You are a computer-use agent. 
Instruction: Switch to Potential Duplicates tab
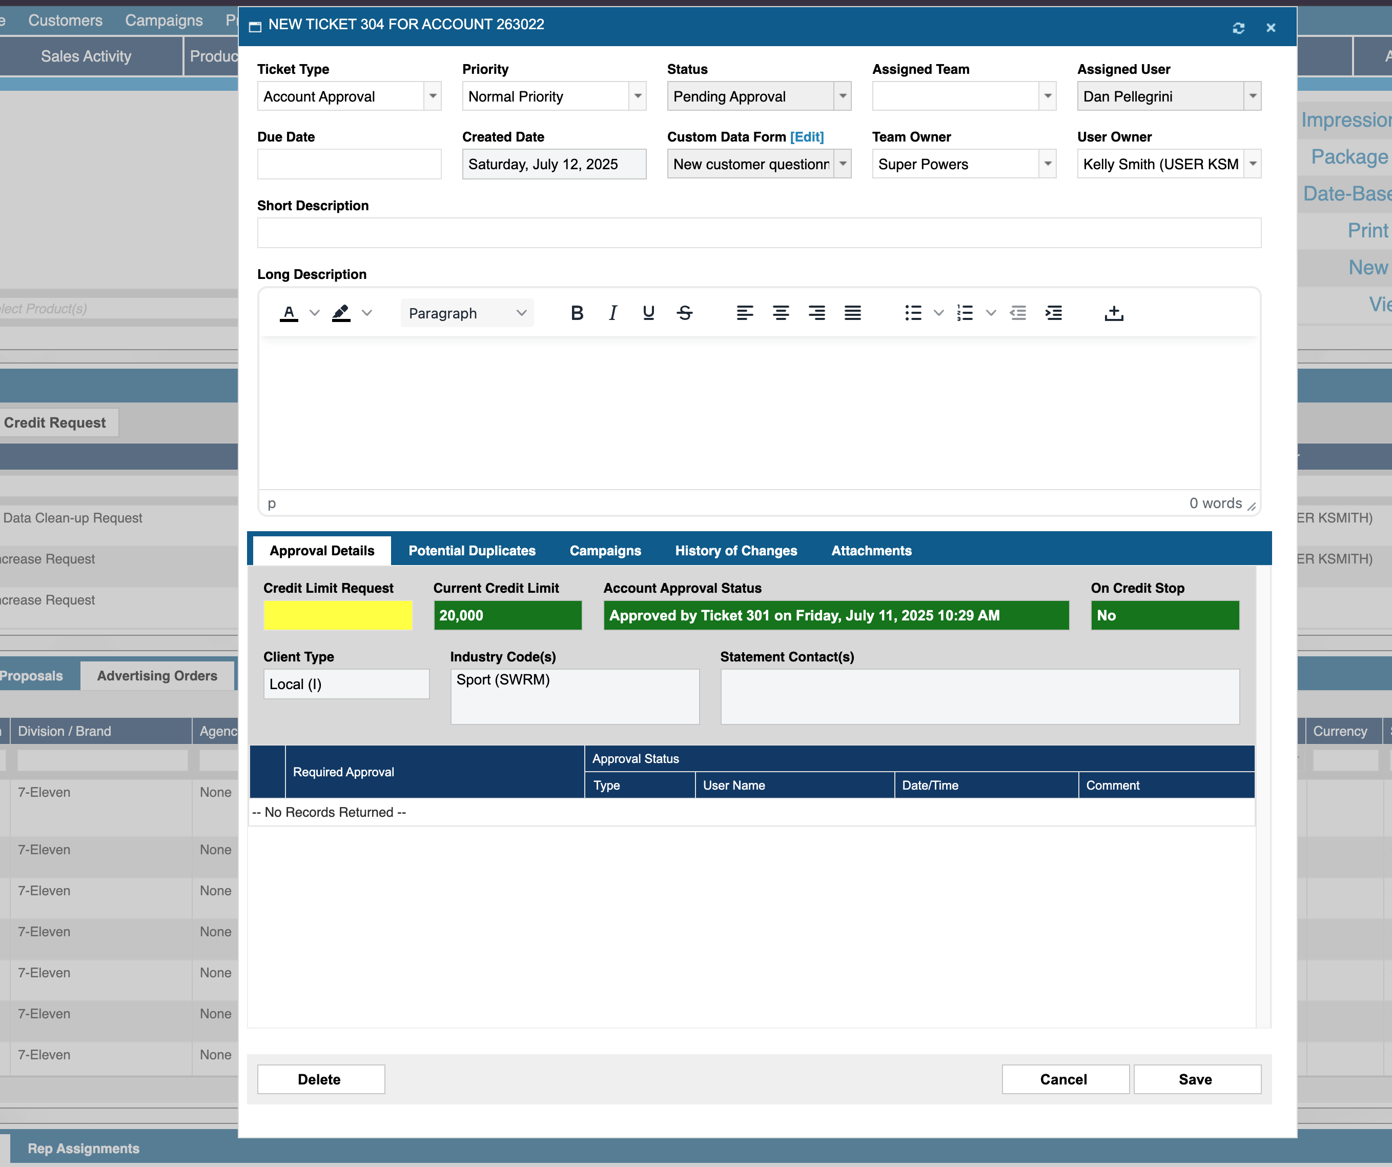tap(472, 550)
